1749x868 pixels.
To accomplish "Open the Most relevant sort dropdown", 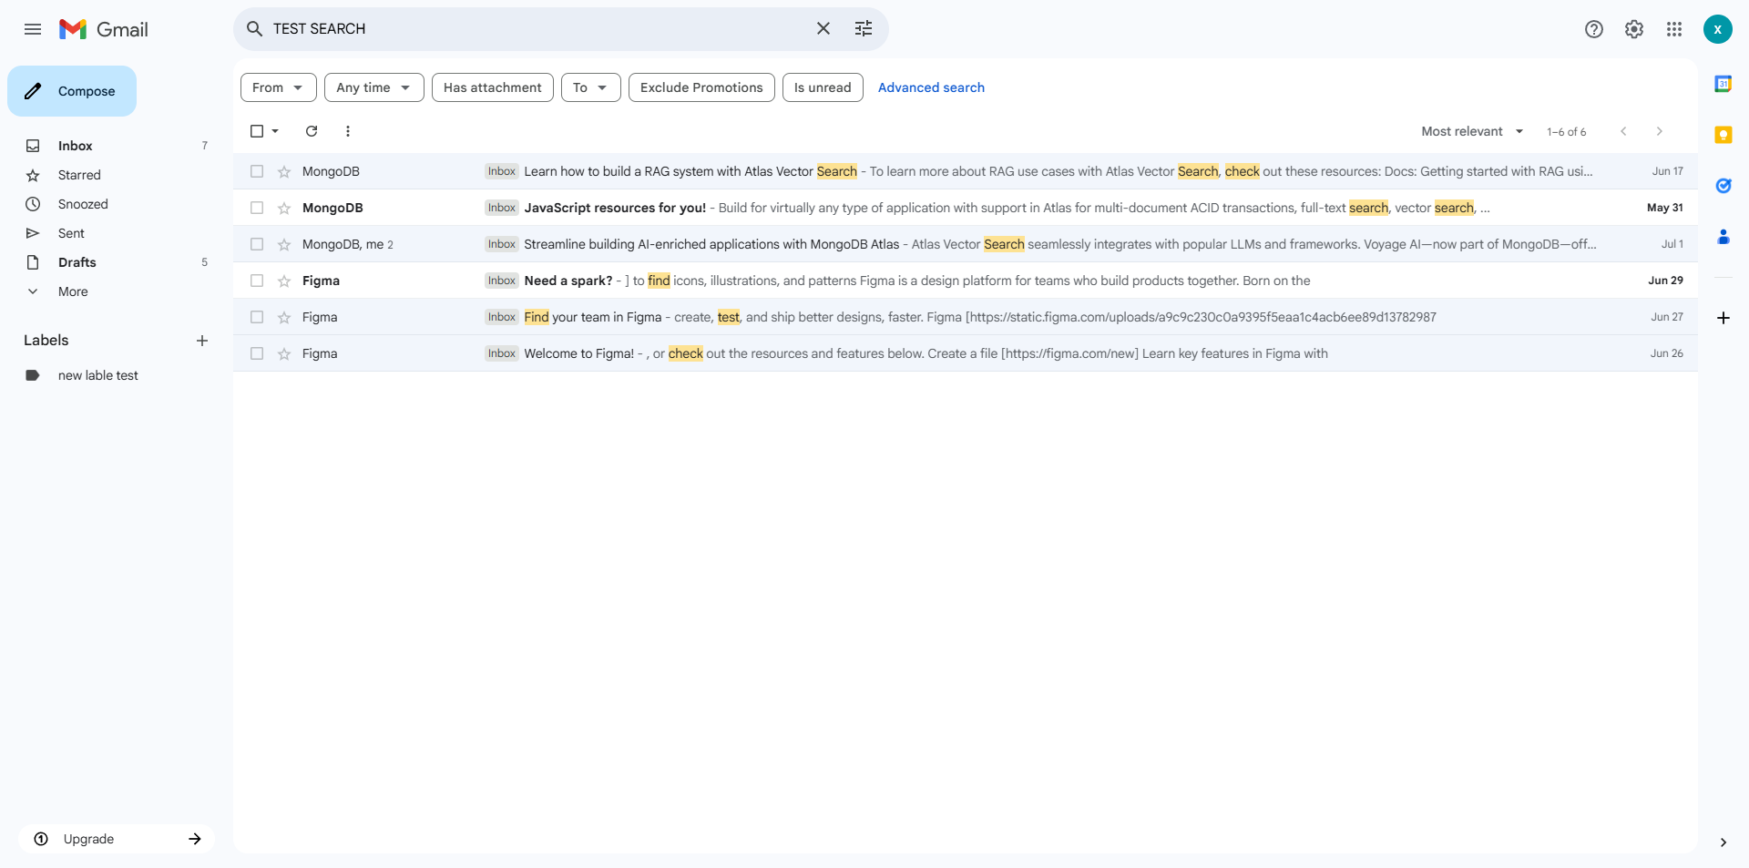I will click(1472, 131).
